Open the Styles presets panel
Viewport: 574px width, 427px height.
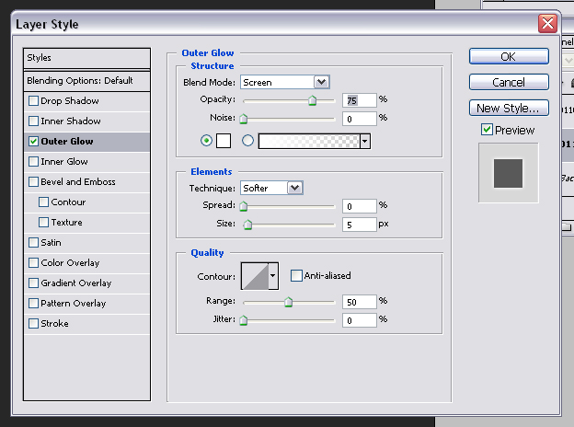86,58
